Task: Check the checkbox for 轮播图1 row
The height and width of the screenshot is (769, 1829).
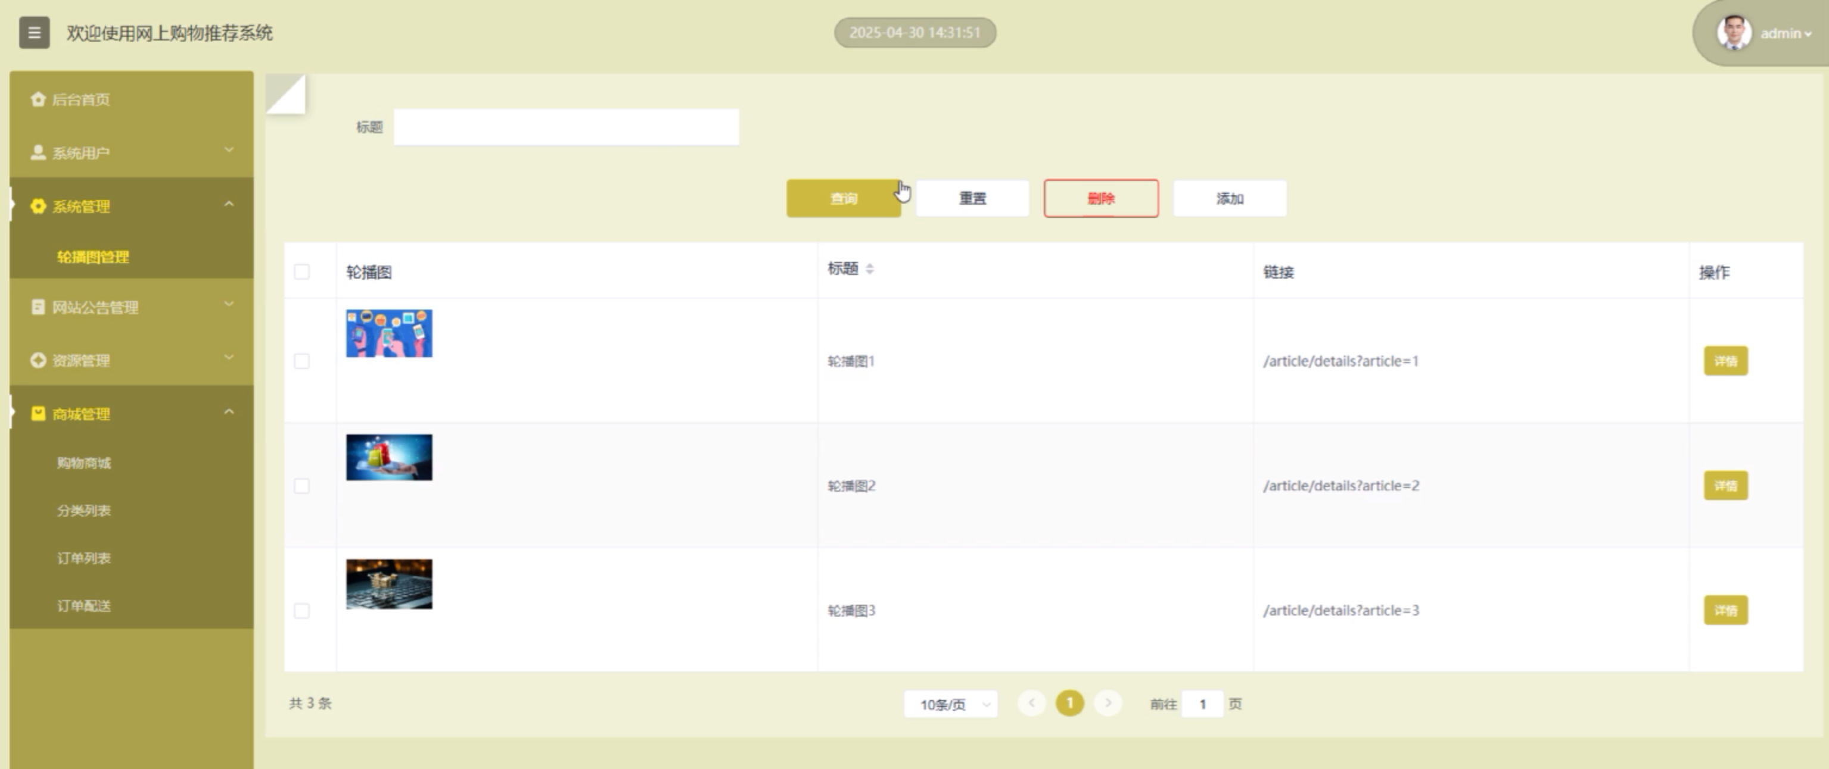Action: [302, 361]
